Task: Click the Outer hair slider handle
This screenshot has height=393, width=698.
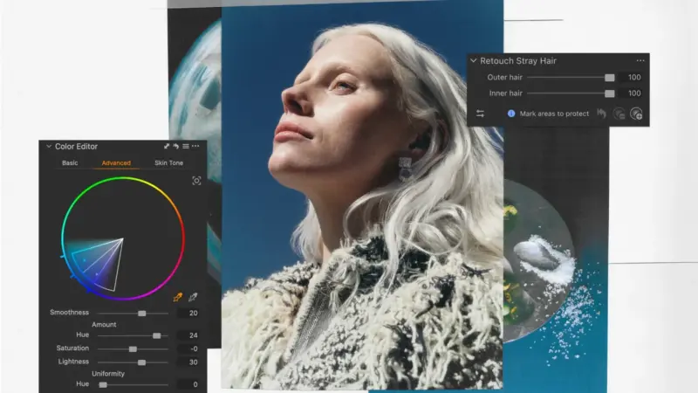Action: (609, 78)
